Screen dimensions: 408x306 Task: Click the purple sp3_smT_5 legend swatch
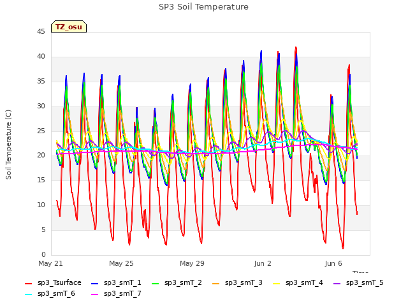click(x=337, y=283)
